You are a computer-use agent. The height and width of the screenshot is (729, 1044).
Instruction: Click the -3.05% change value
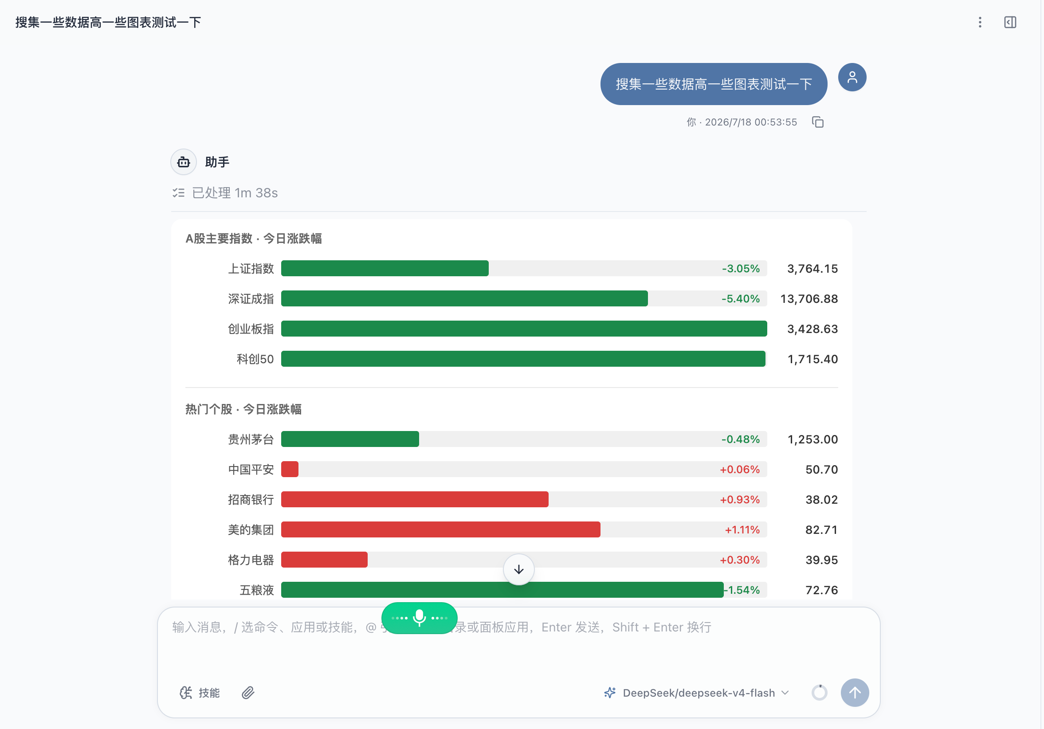(x=741, y=268)
